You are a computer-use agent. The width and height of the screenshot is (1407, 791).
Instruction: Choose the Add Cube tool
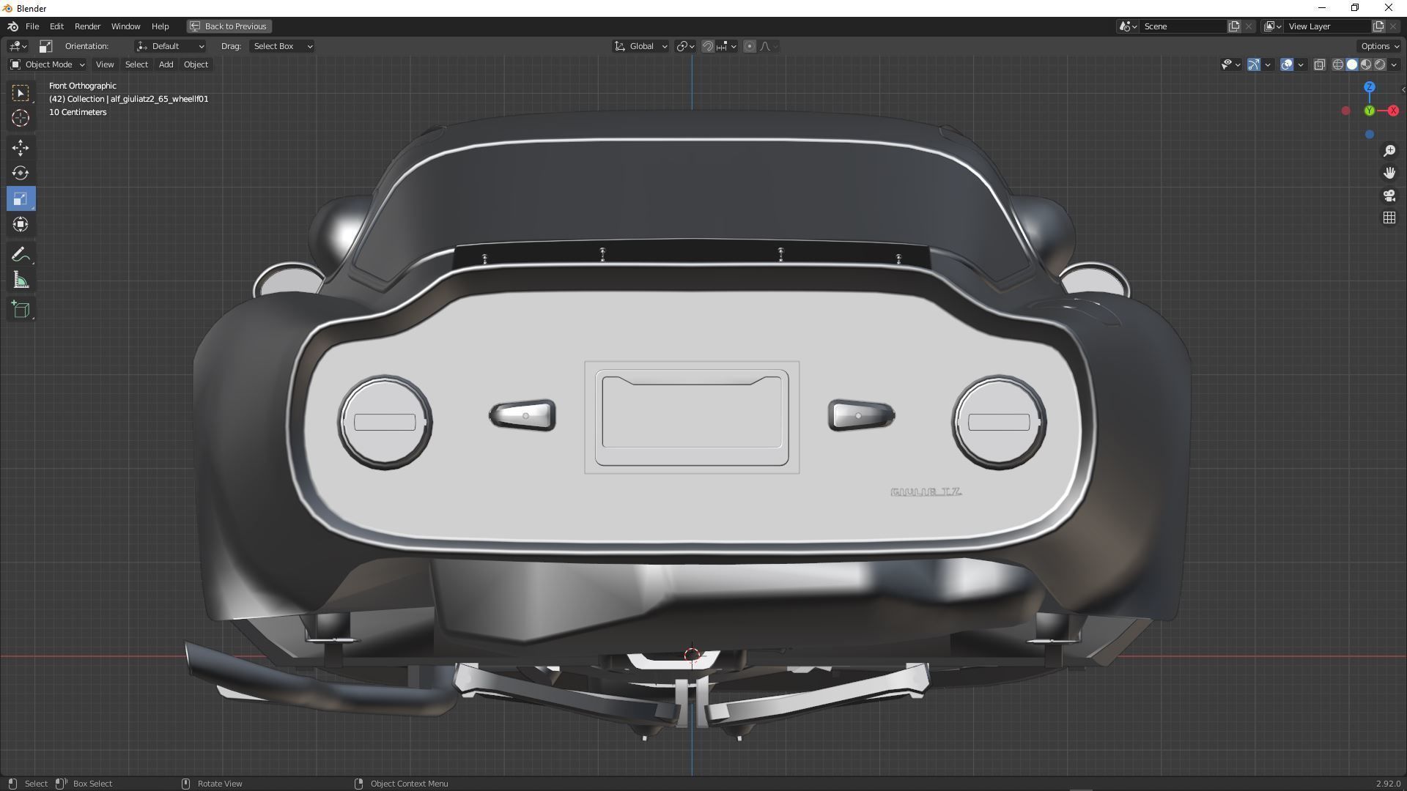click(20, 310)
